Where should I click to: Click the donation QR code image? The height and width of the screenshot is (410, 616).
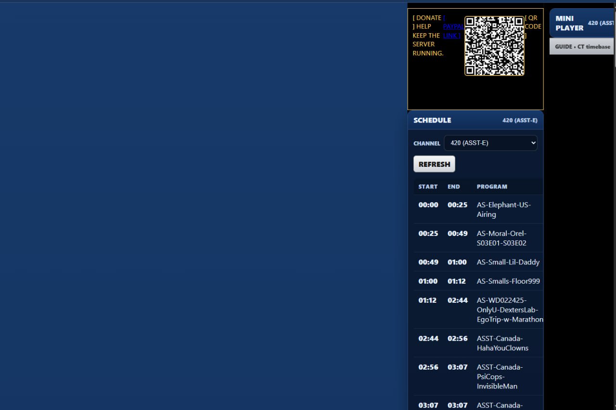click(494, 46)
